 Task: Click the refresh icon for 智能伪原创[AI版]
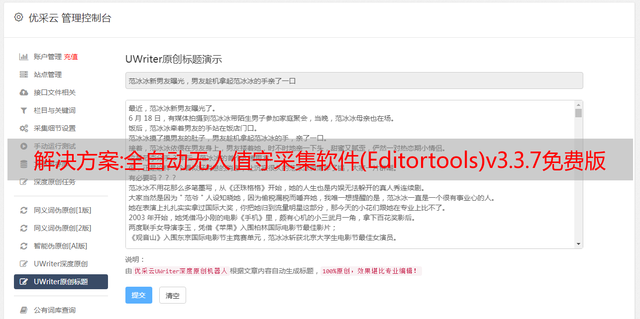click(23, 246)
